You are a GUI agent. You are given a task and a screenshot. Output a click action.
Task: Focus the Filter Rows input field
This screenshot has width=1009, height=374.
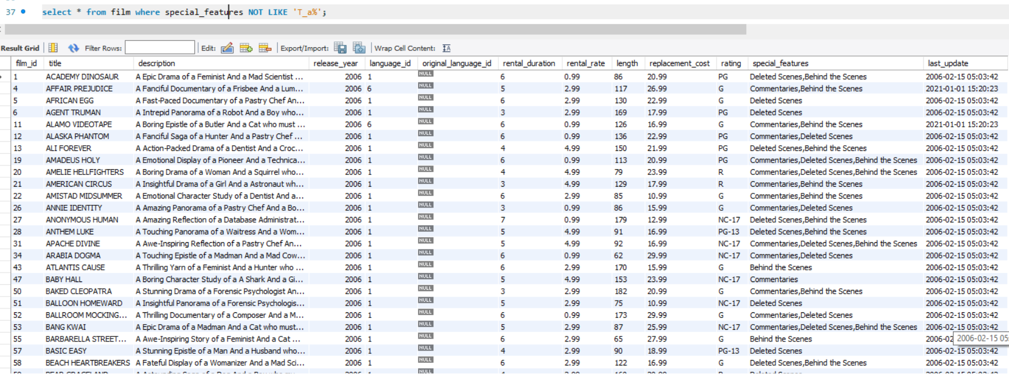pyautogui.click(x=160, y=48)
